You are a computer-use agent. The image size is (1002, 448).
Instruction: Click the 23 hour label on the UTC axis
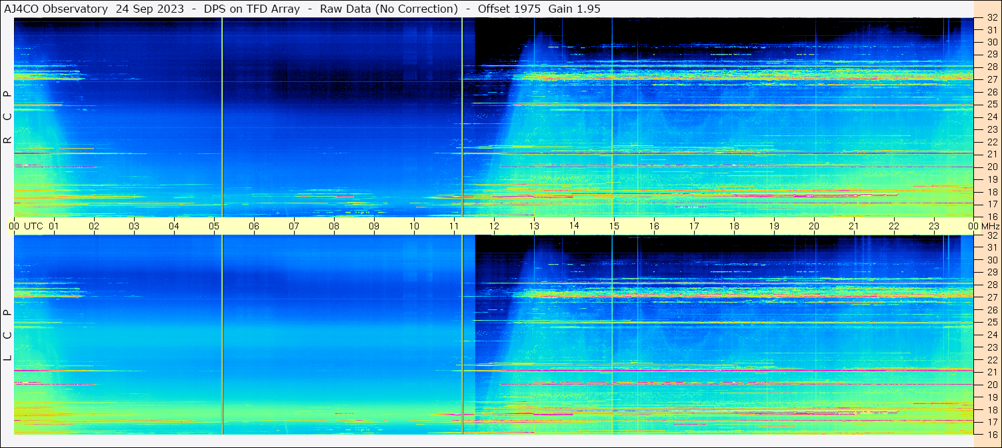tap(934, 226)
